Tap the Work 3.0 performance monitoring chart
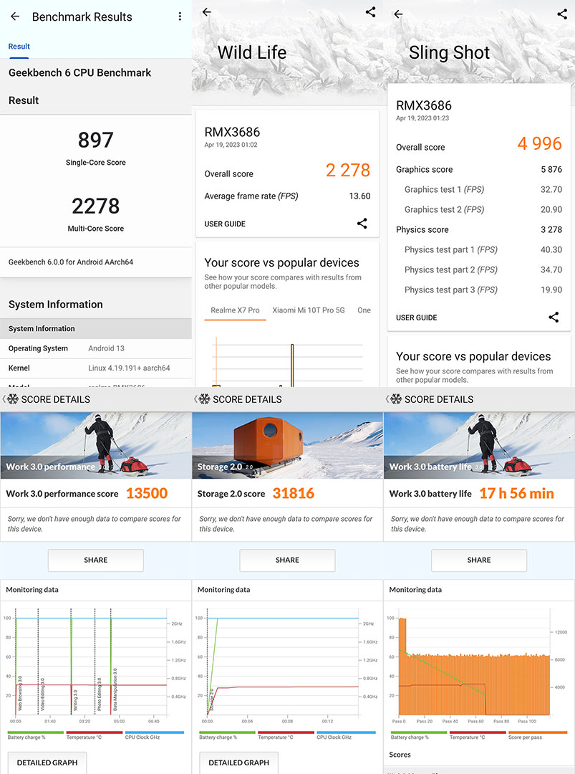This screenshot has height=774, width=575. tap(96, 666)
